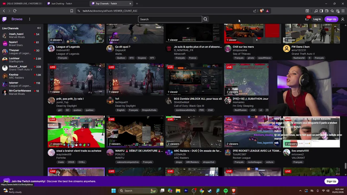Open the error132231 channel avatar
347x195 pixels.
click(287, 48)
